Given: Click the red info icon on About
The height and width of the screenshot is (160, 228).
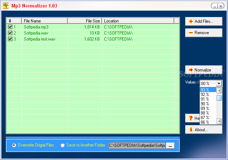Looking at the screenshot, I should [191, 129].
